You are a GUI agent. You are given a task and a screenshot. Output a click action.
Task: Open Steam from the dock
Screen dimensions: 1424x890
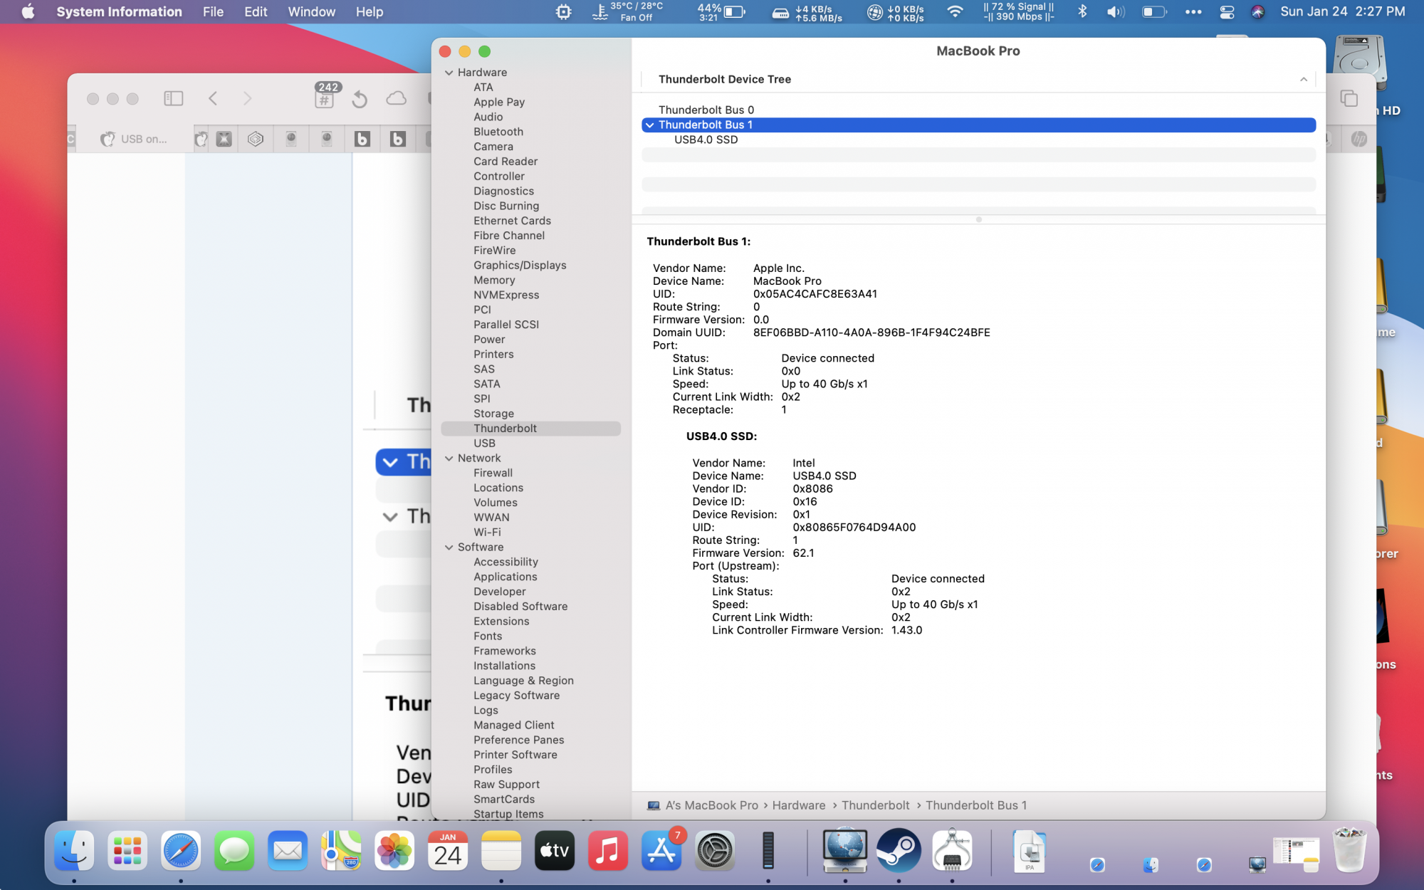(898, 850)
